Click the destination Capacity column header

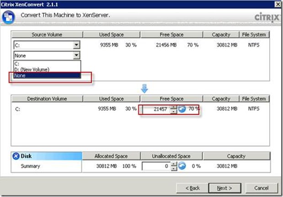[221, 99]
